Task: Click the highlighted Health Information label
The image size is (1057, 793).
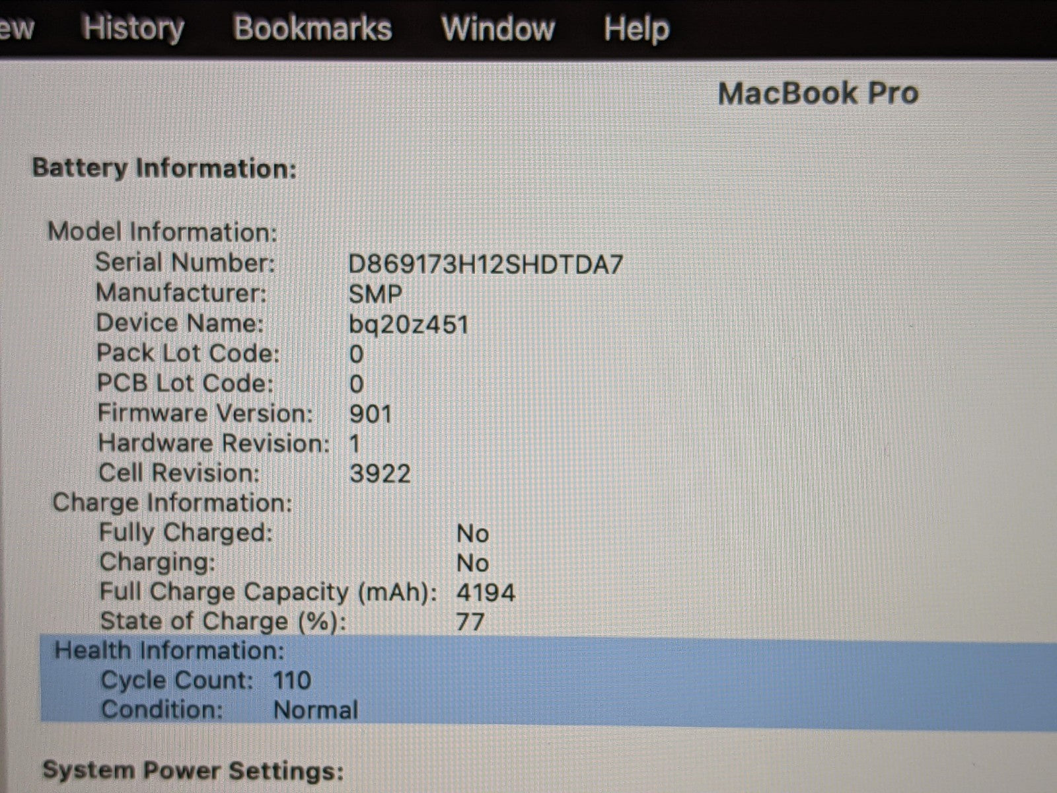Action: (169, 651)
